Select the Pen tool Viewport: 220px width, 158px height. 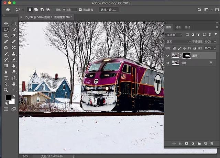(x=14, y=78)
